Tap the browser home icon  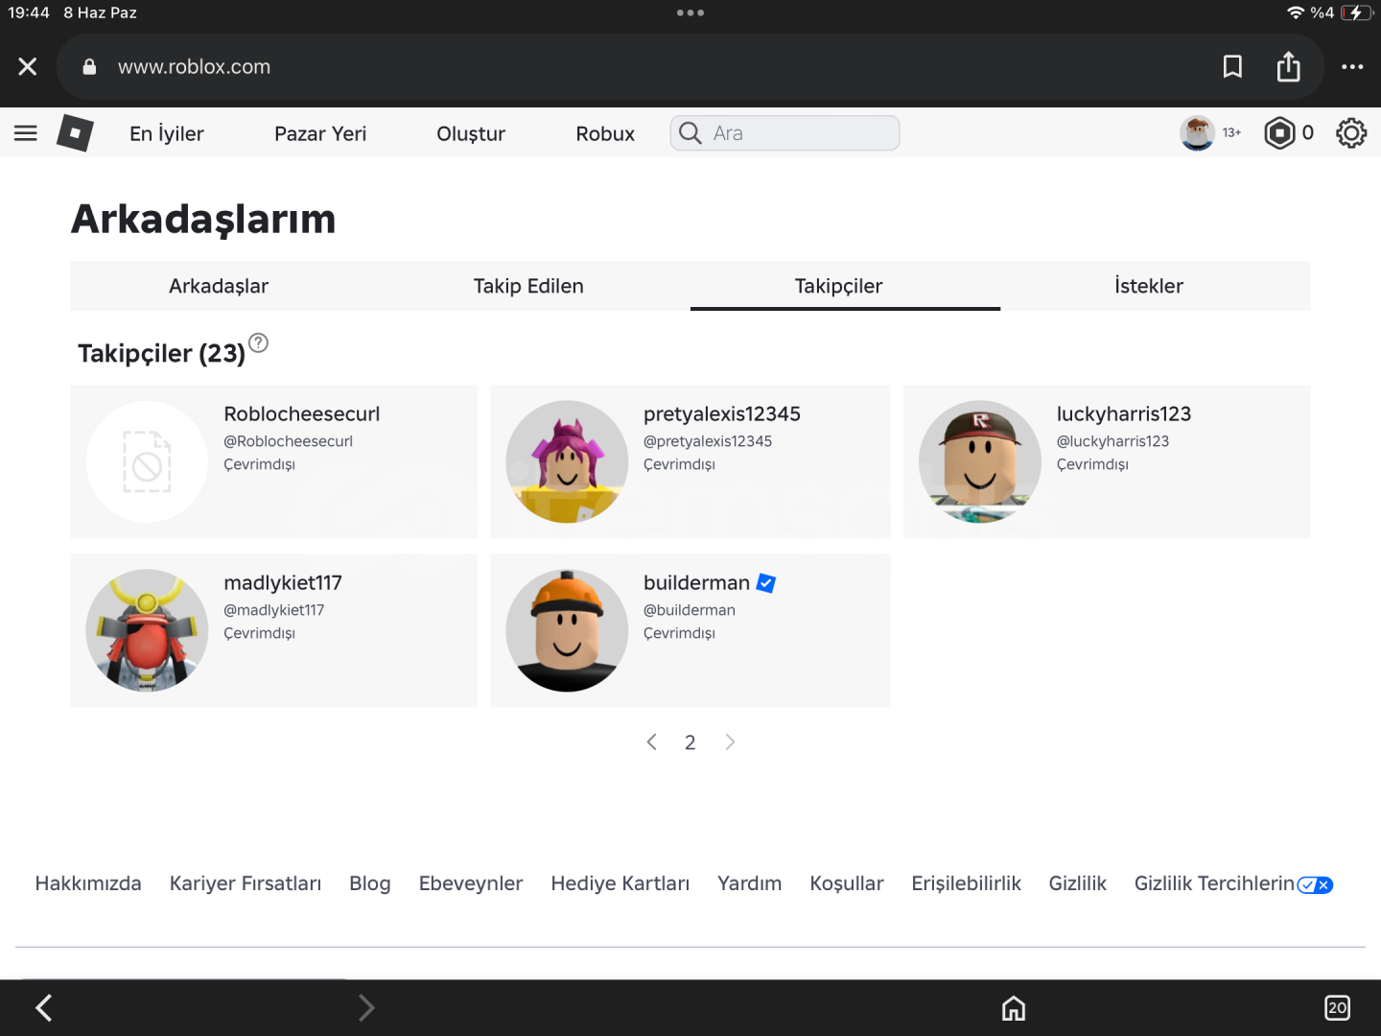point(1014,1008)
